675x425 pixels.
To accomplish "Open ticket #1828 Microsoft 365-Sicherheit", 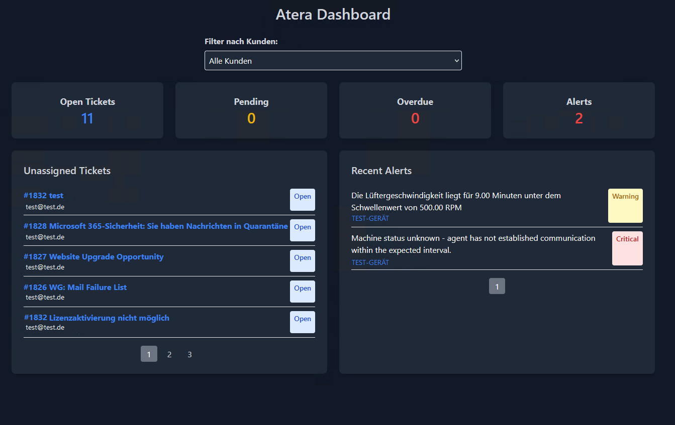I will tap(155, 226).
